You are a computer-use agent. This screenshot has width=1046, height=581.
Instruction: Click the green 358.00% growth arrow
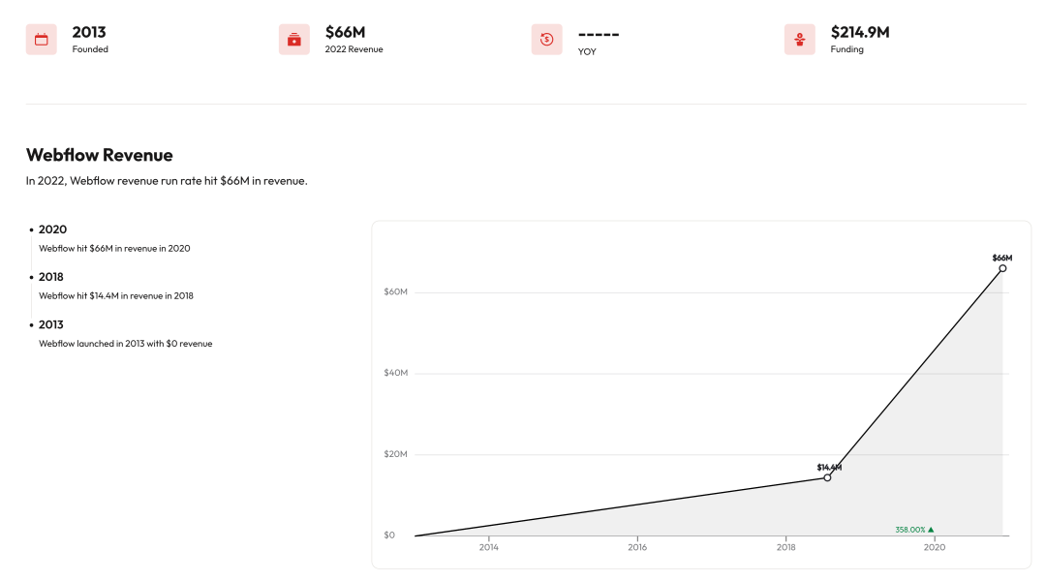point(931,530)
